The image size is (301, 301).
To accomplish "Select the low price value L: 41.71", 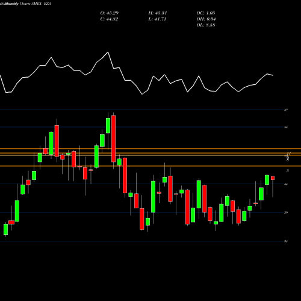I will (157, 19).
